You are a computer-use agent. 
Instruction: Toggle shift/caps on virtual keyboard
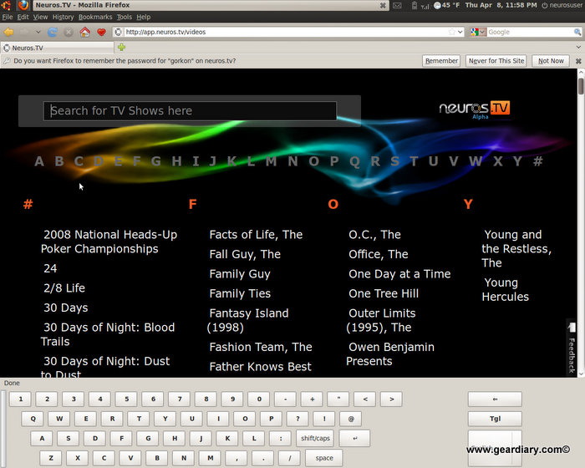coord(315,439)
